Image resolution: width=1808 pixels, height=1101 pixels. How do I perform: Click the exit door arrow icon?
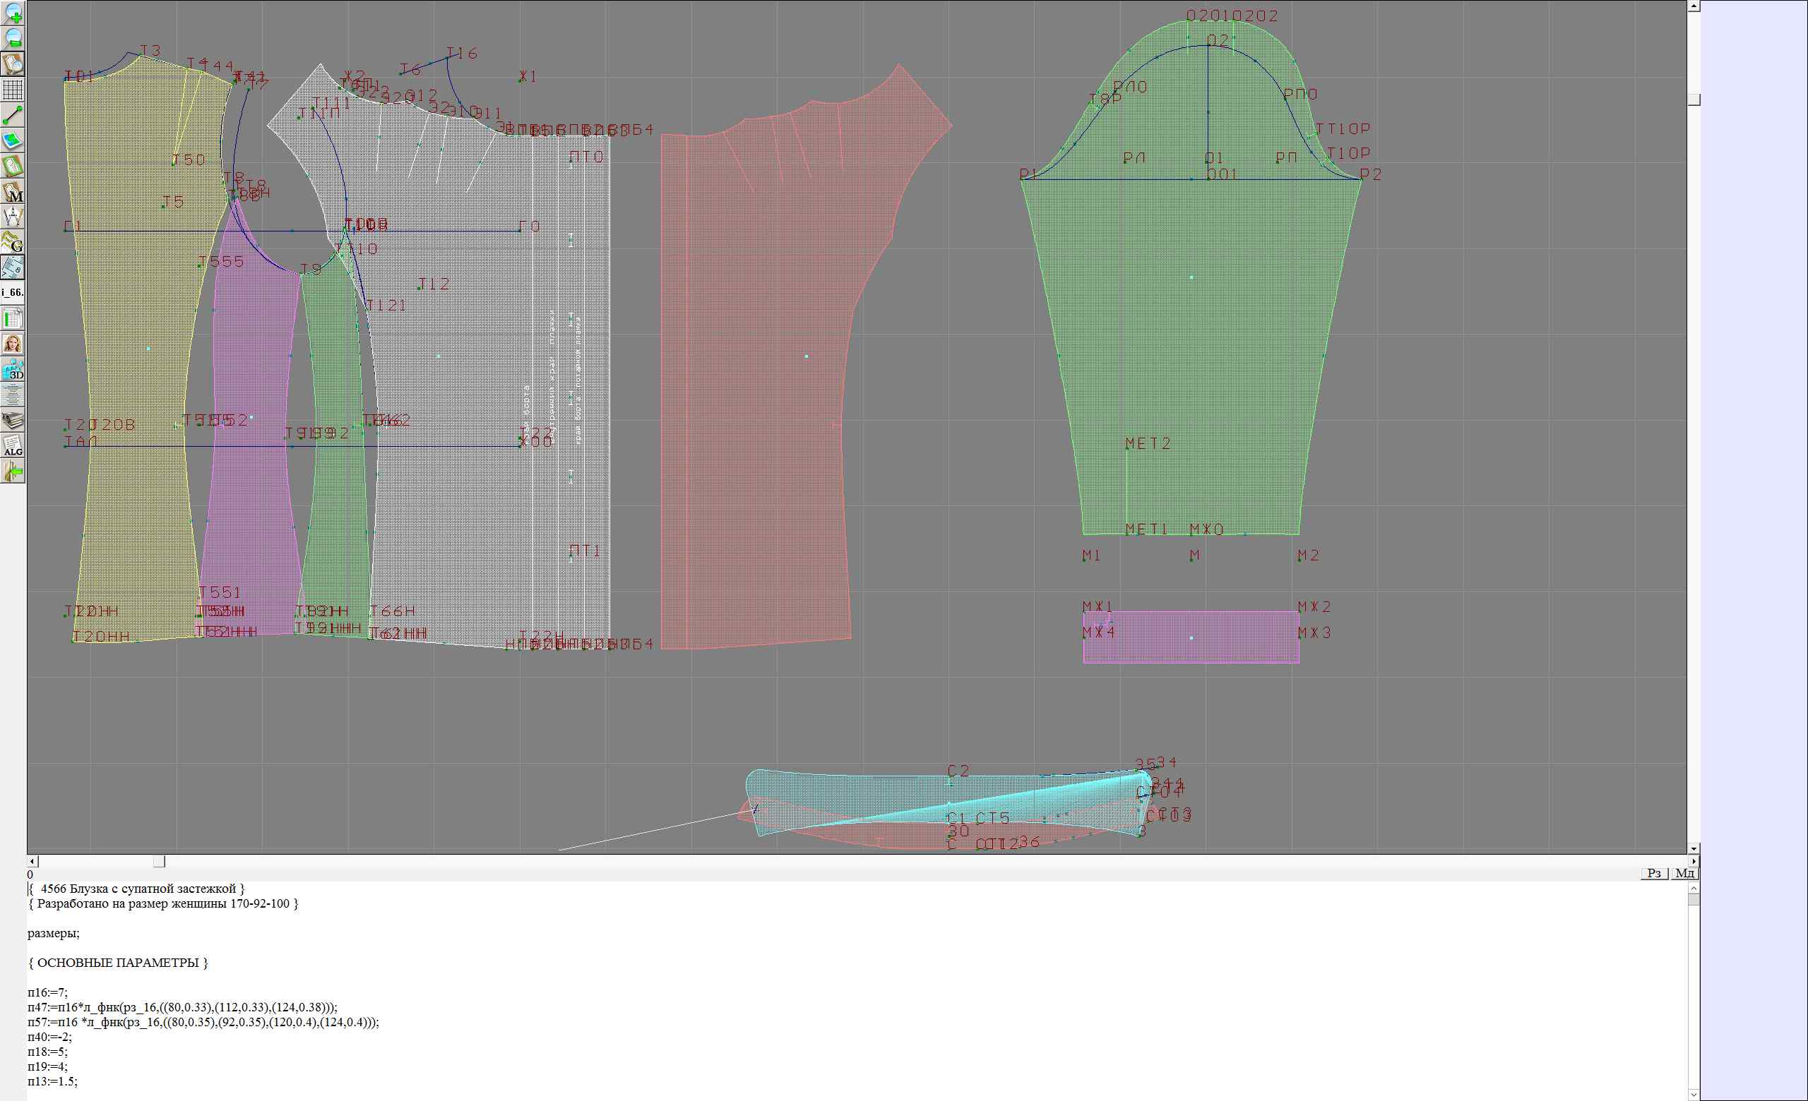point(13,471)
